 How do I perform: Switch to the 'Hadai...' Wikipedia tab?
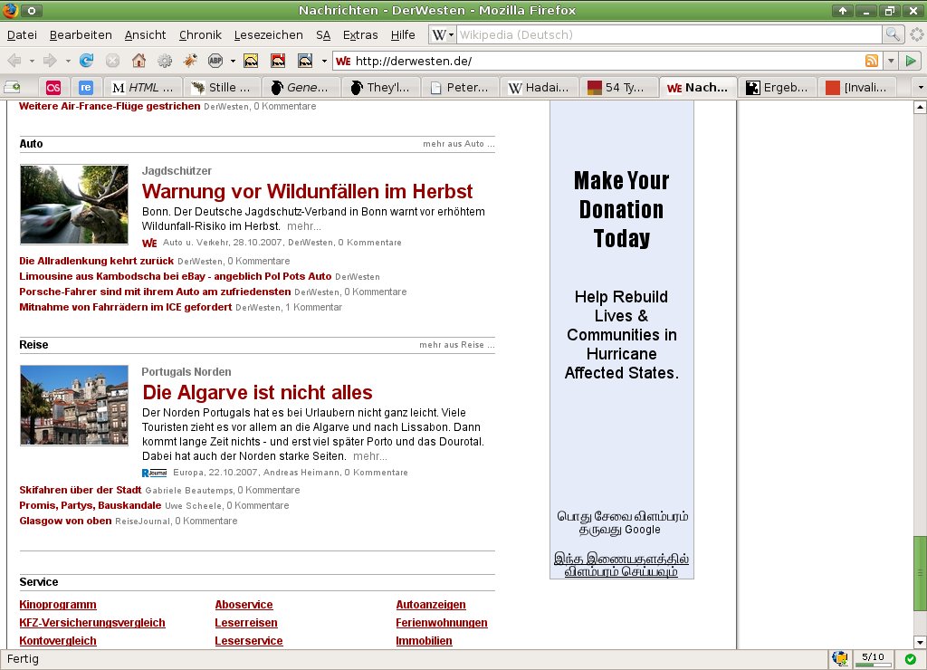[x=540, y=88]
